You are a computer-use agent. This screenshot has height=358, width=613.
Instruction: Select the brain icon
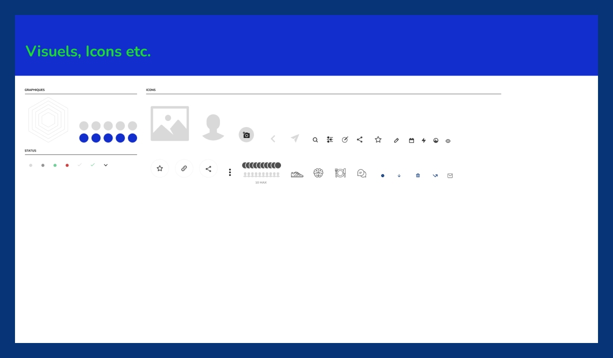318,173
